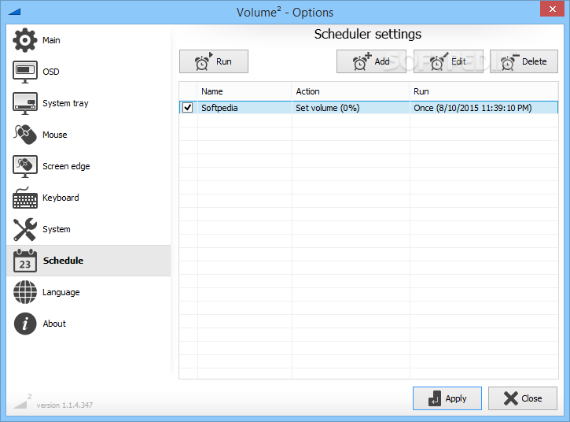The image size is (570, 422).
Task: Click the OSD monitor icon
Action: coord(24,72)
